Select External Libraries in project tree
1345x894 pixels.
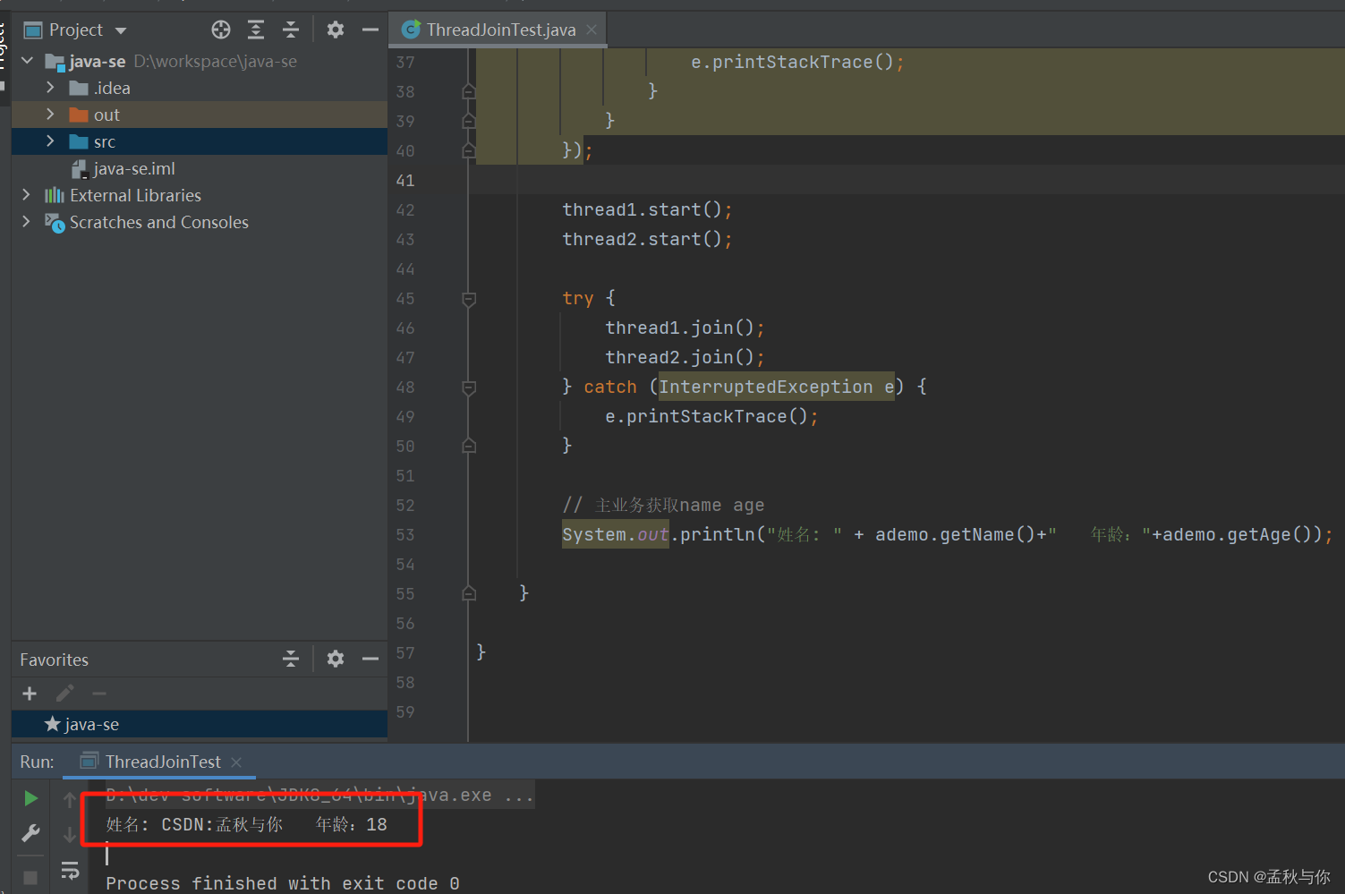123,195
